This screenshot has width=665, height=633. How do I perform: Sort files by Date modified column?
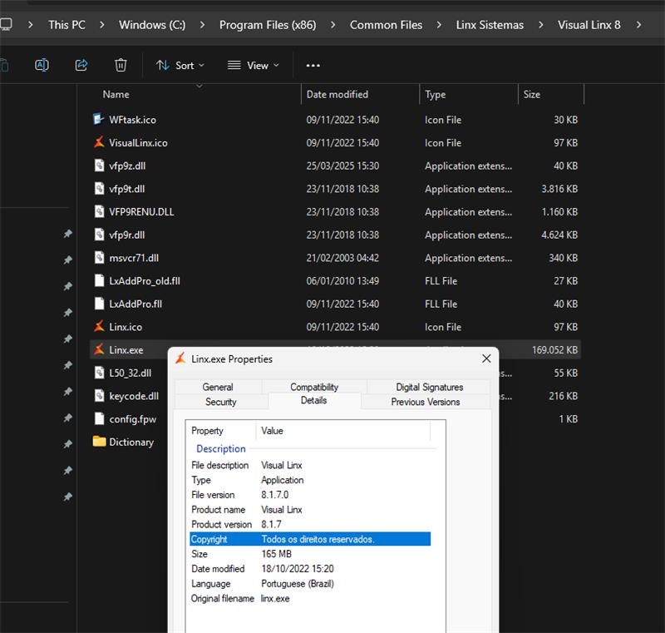coord(337,95)
